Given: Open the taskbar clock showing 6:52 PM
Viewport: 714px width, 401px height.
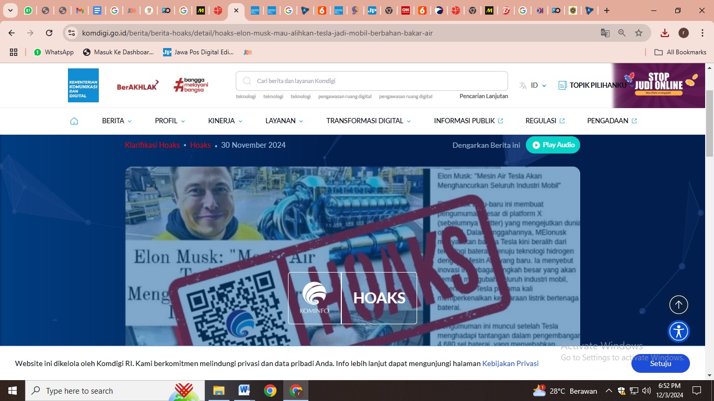Looking at the screenshot, I should point(670,391).
